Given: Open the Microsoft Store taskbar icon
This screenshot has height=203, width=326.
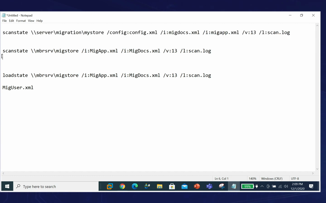Looking at the screenshot, I should pos(172,186).
